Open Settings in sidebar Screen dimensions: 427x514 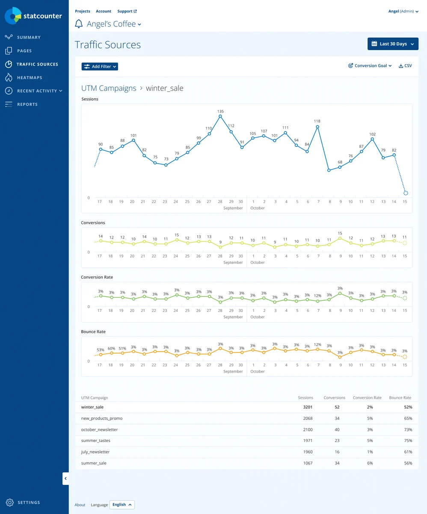29,502
